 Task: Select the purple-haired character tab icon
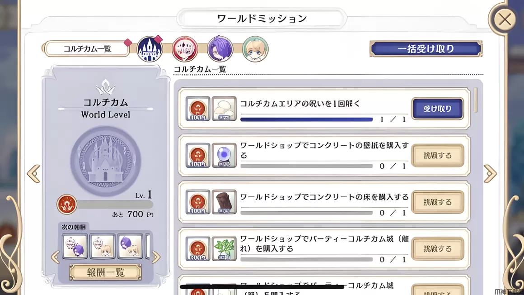tap(220, 49)
